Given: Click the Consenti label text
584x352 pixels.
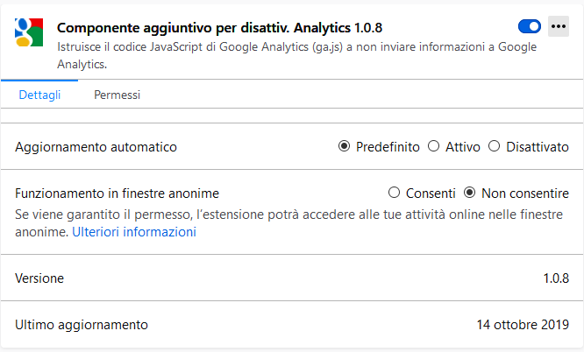Looking at the screenshot, I should [431, 194].
